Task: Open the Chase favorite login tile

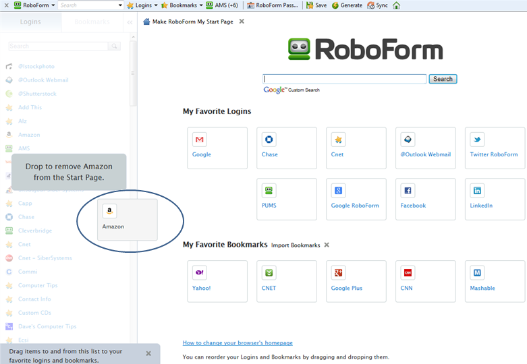Action: pos(287,148)
